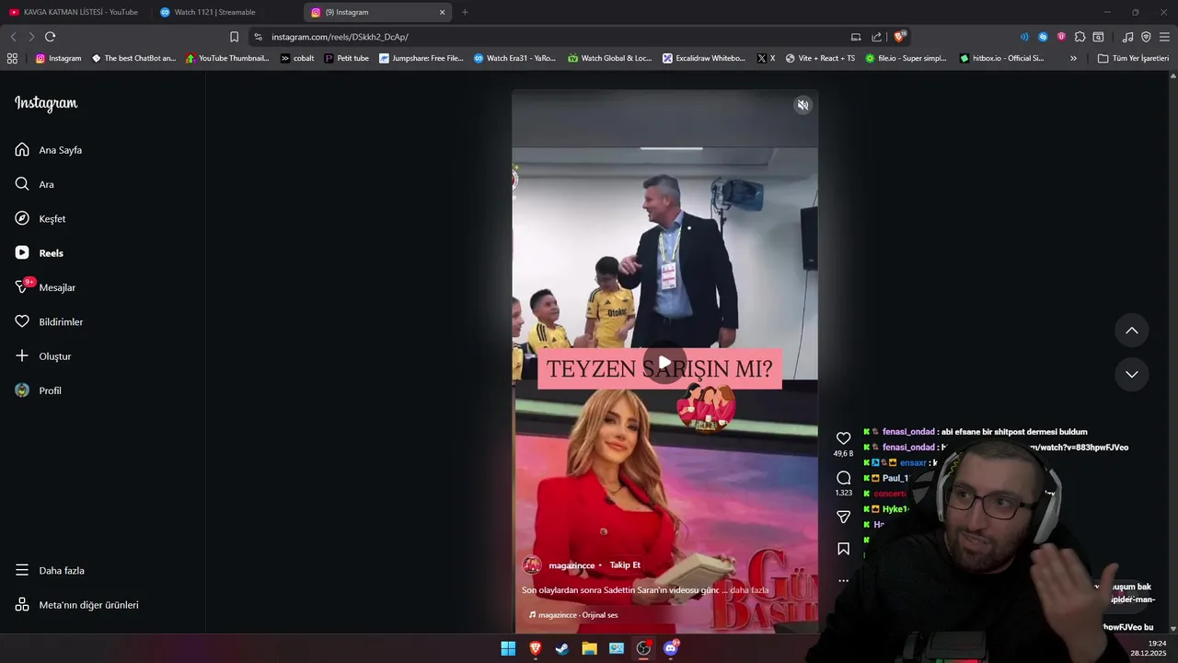
Task: Open Daha fazla menu
Action: point(50,570)
